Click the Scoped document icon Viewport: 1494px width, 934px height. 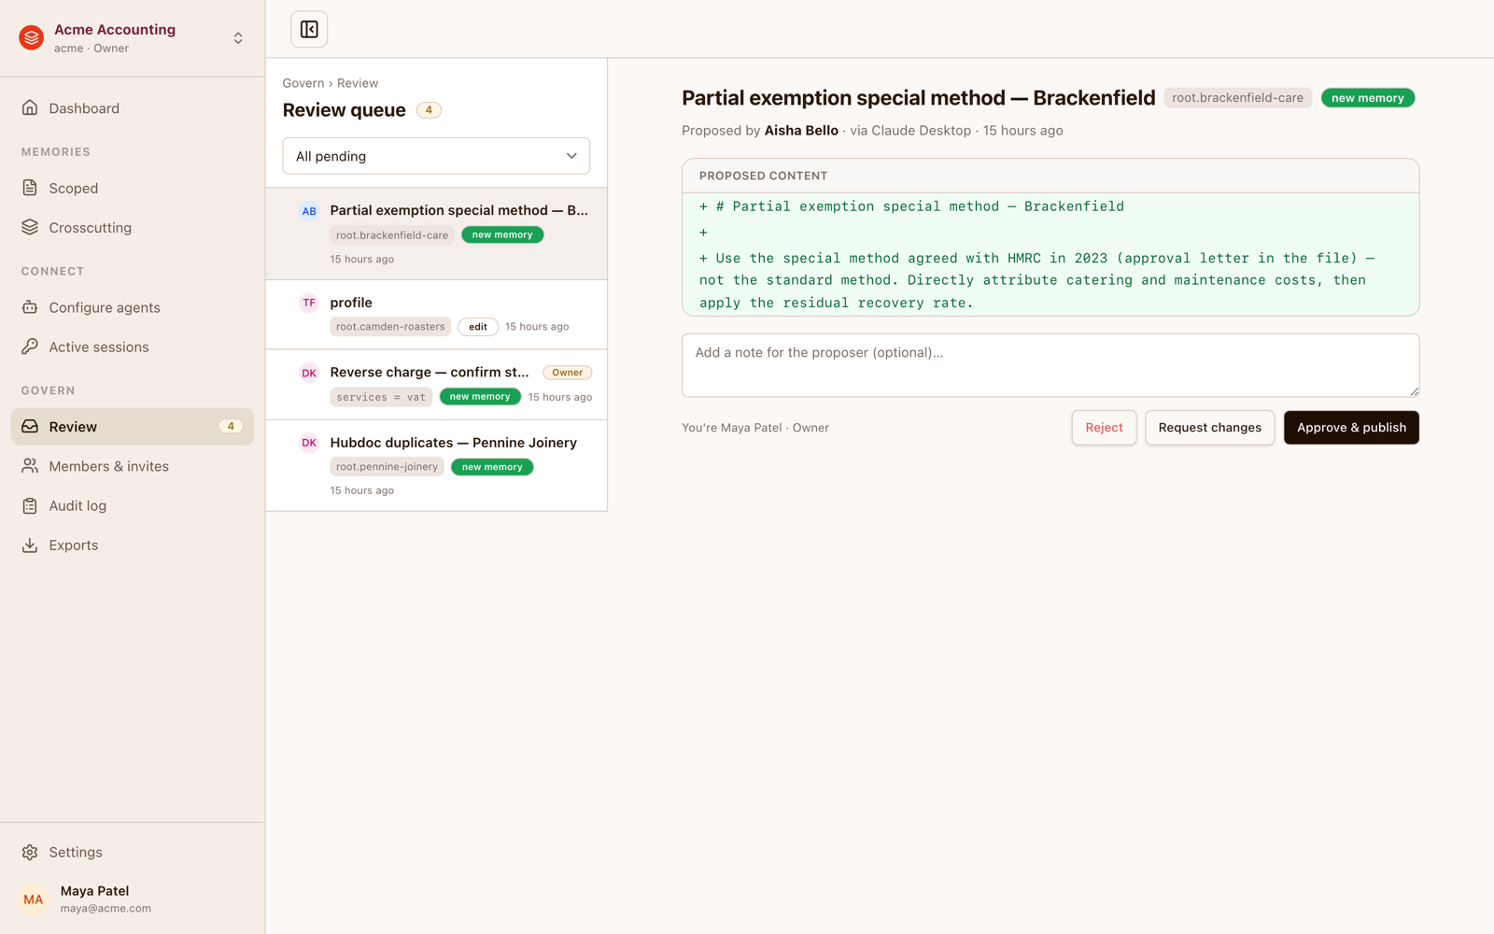point(30,188)
